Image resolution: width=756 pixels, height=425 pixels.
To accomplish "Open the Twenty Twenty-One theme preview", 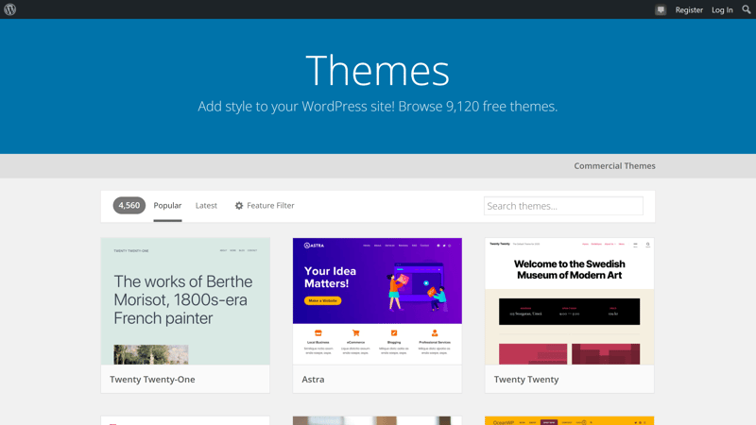I will tap(185, 301).
